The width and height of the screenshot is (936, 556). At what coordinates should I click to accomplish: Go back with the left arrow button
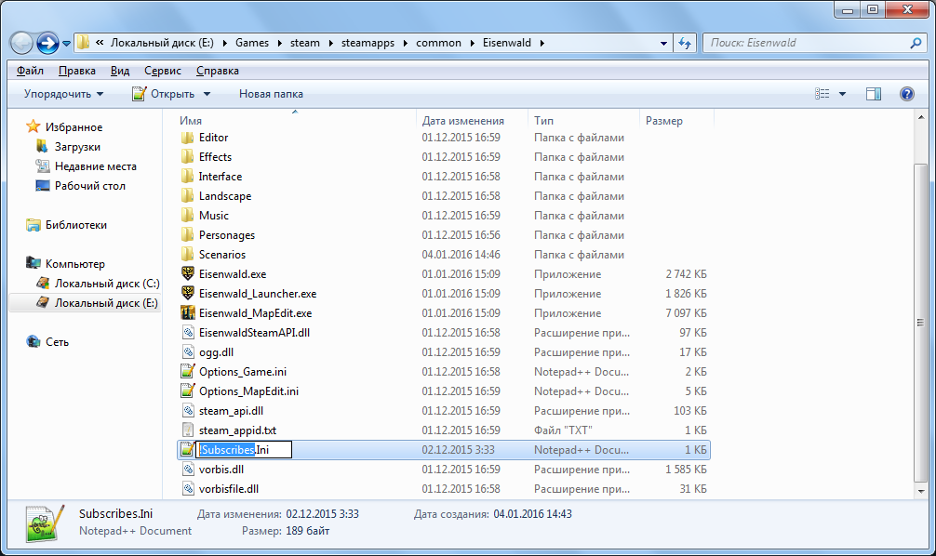coord(21,43)
